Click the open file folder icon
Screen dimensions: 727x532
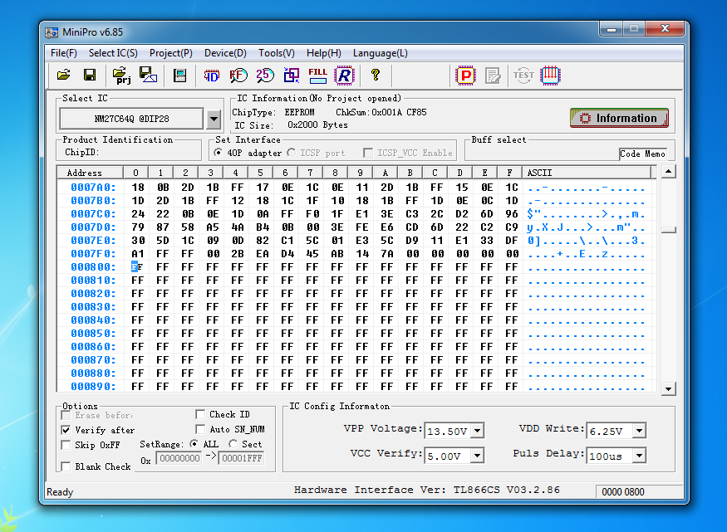click(63, 76)
